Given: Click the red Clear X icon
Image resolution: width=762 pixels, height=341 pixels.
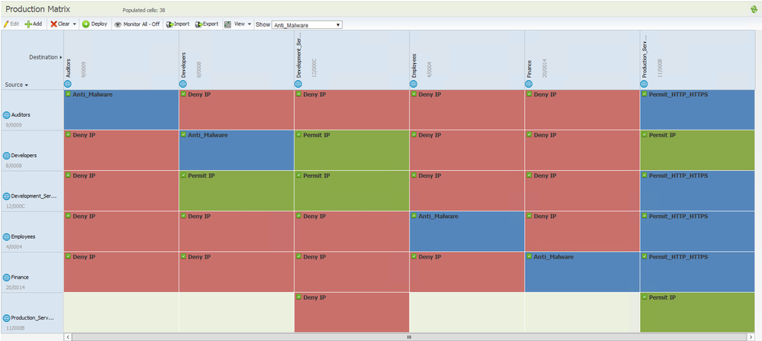Looking at the screenshot, I should [x=54, y=24].
